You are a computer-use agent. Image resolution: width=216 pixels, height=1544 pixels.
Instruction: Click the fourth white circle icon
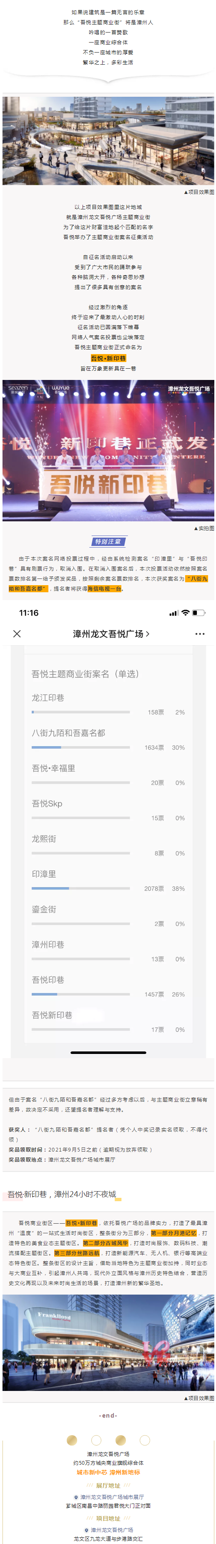point(145,1440)
